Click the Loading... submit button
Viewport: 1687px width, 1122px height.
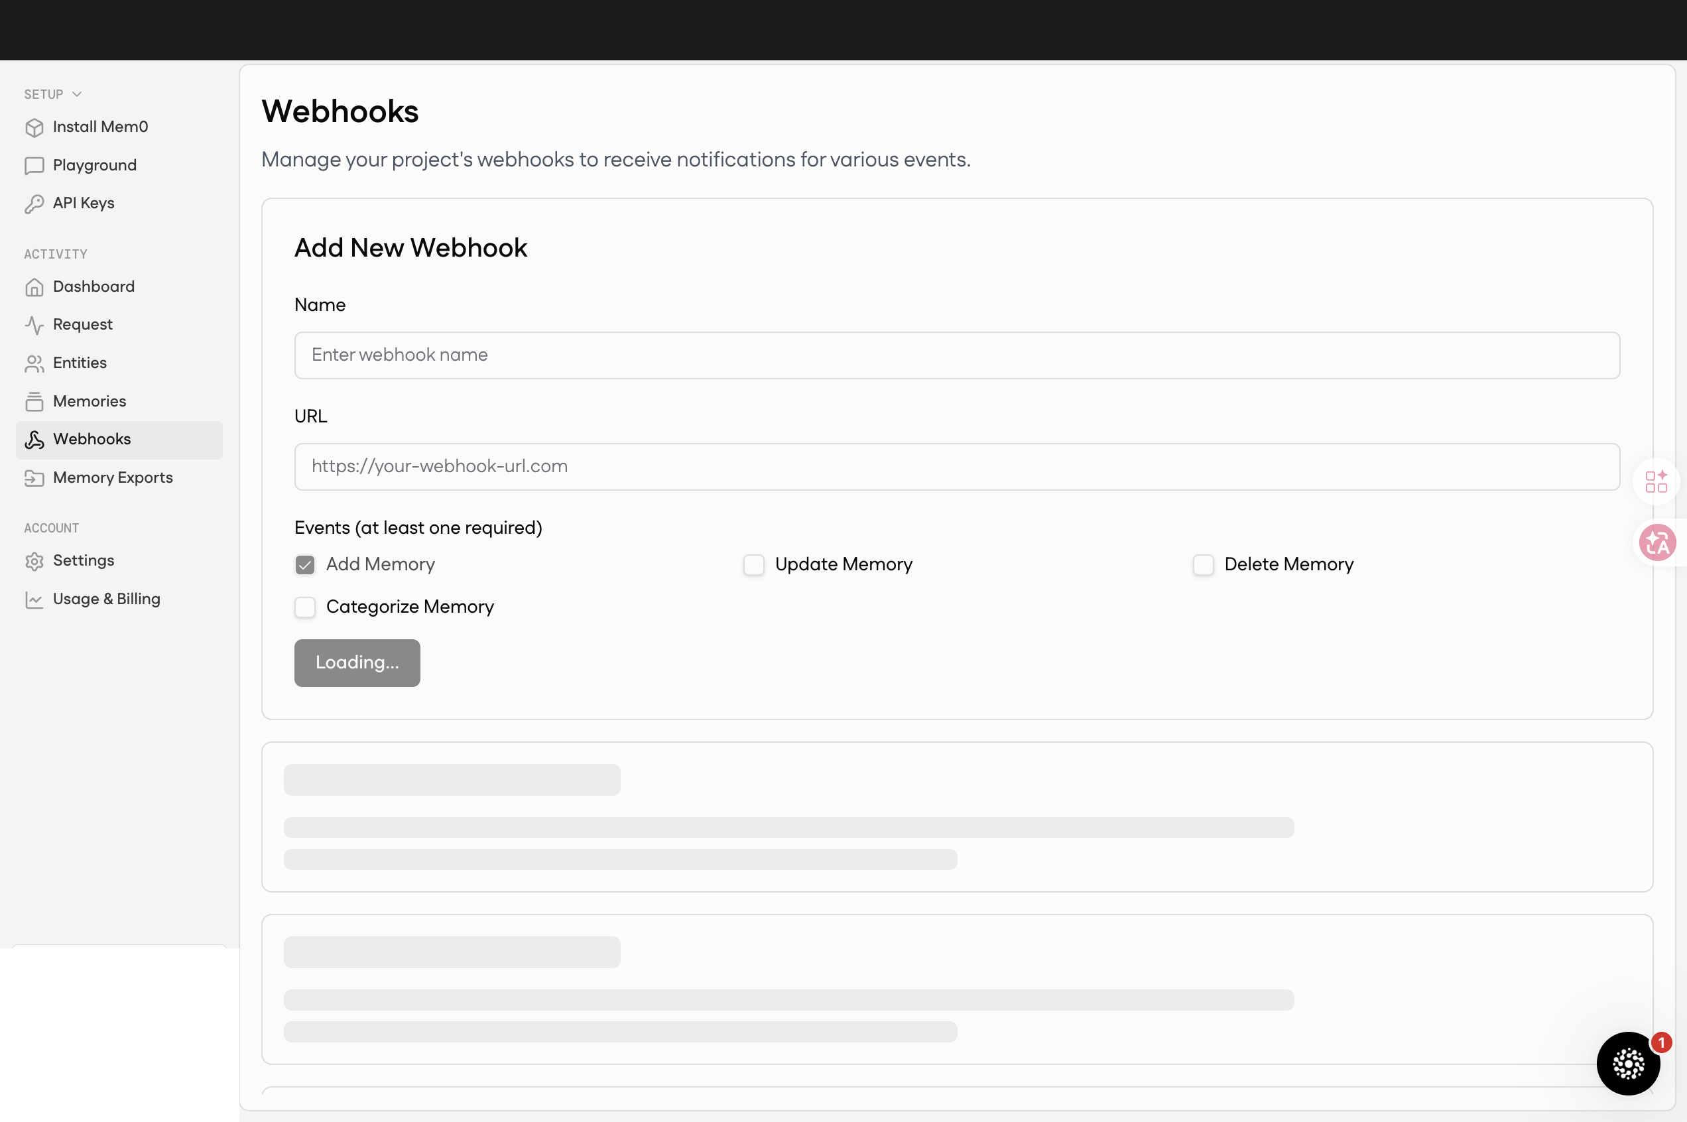click(357, 662)
